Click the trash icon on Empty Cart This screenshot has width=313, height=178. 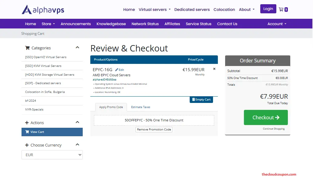193,99
